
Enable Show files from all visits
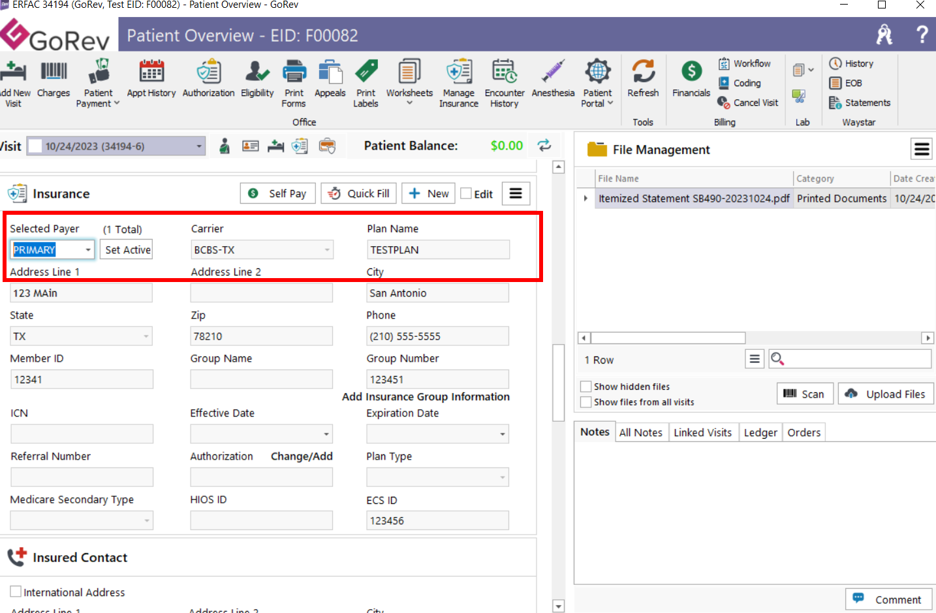point(585,401)
